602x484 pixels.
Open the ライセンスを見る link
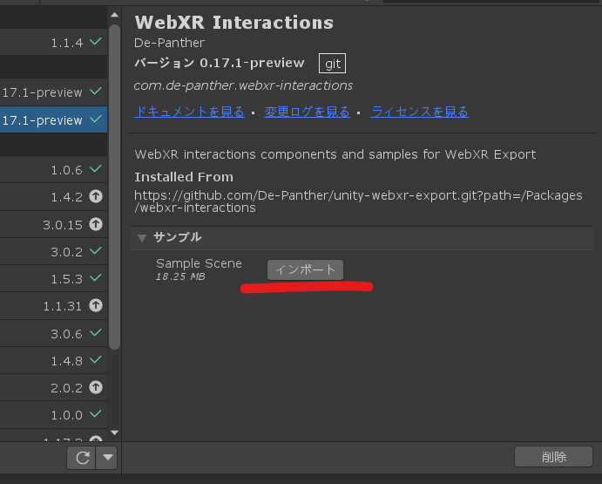pos(419,112)
